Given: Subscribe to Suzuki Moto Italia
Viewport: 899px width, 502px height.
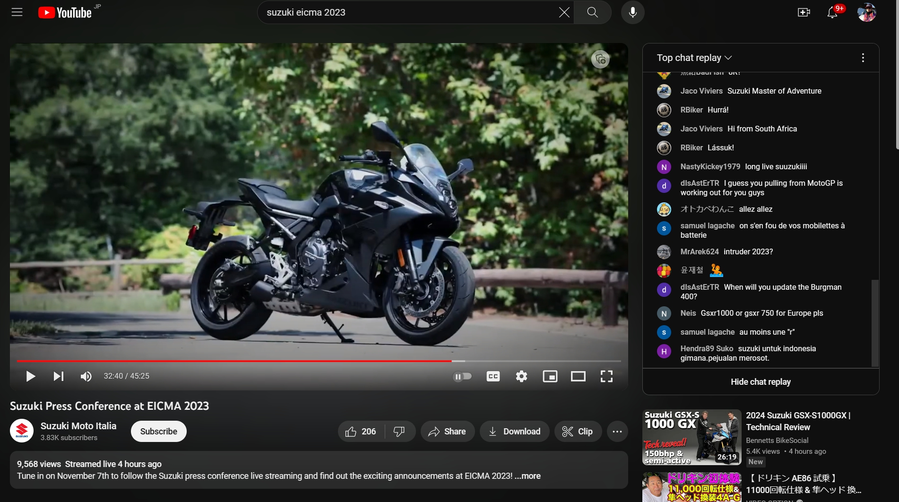Looking at the screenshot, I should point(159,432).
